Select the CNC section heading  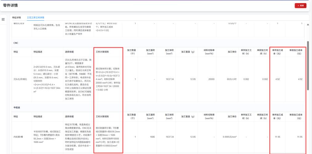pos(16,43)
